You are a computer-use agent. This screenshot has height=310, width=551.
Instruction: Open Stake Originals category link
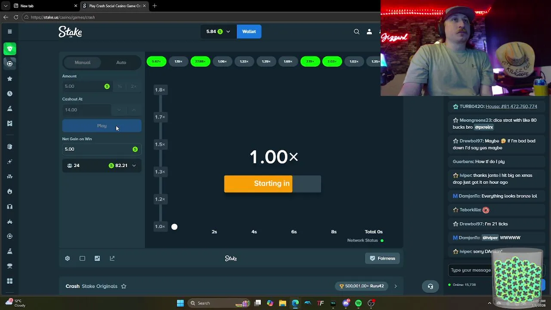coord(99,286)
